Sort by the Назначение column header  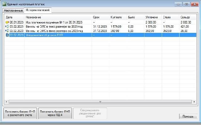pos(58,17)
